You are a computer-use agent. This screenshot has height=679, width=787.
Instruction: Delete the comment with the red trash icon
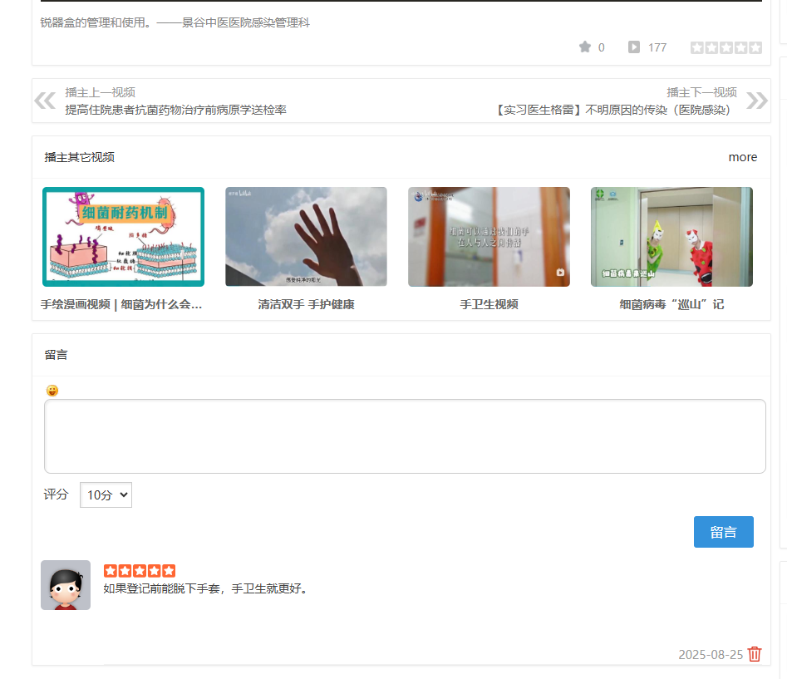point(755,655)
